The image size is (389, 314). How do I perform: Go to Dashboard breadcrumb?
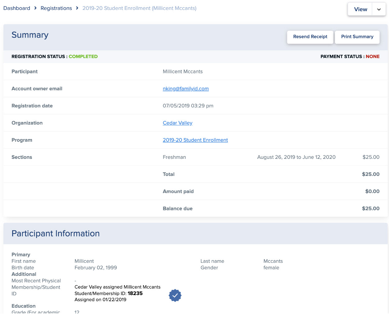point(17,8)
